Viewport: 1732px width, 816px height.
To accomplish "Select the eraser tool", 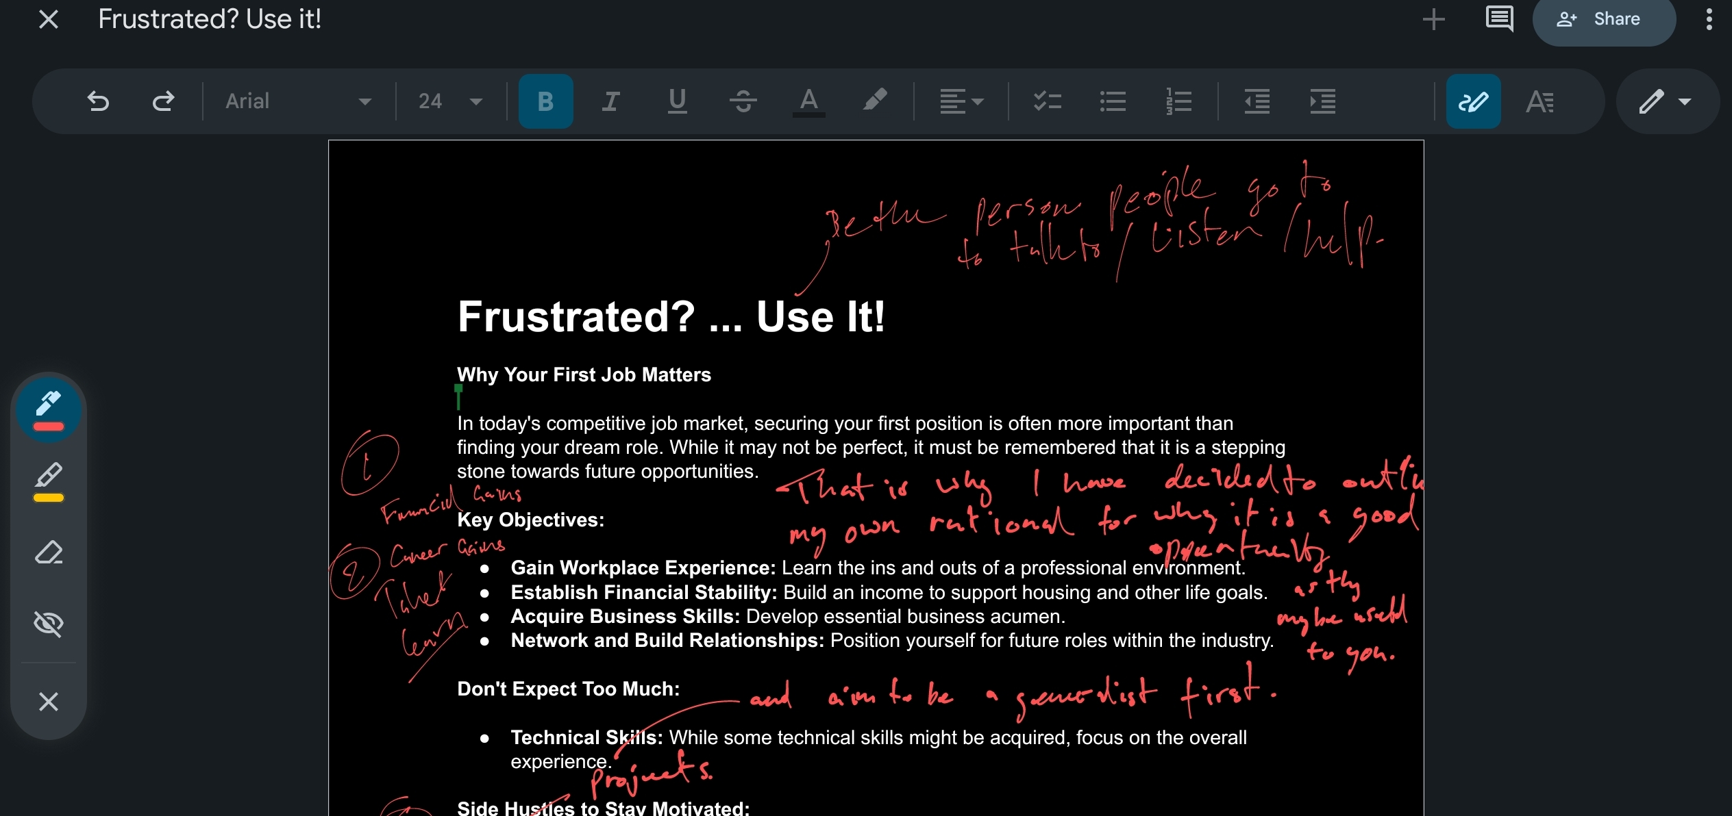I will [48, 552].
